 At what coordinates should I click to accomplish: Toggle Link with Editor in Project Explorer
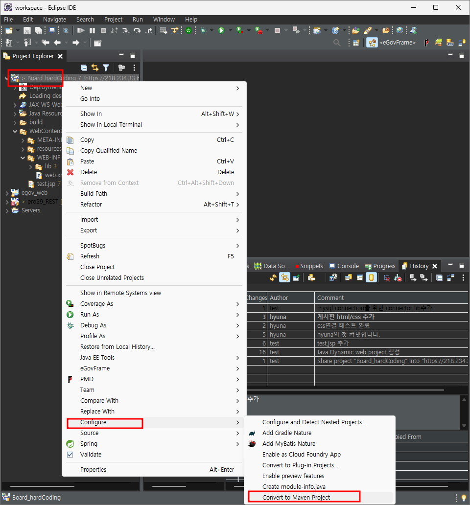94,68
